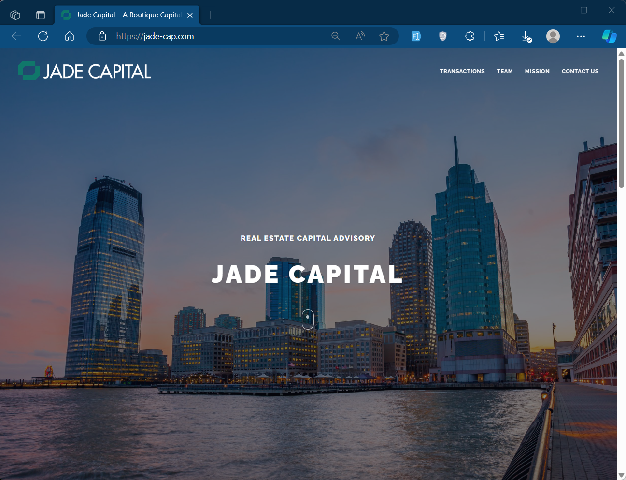Open the blue F extension icon
Screen dimensions: 626x480
coord(416,36)
